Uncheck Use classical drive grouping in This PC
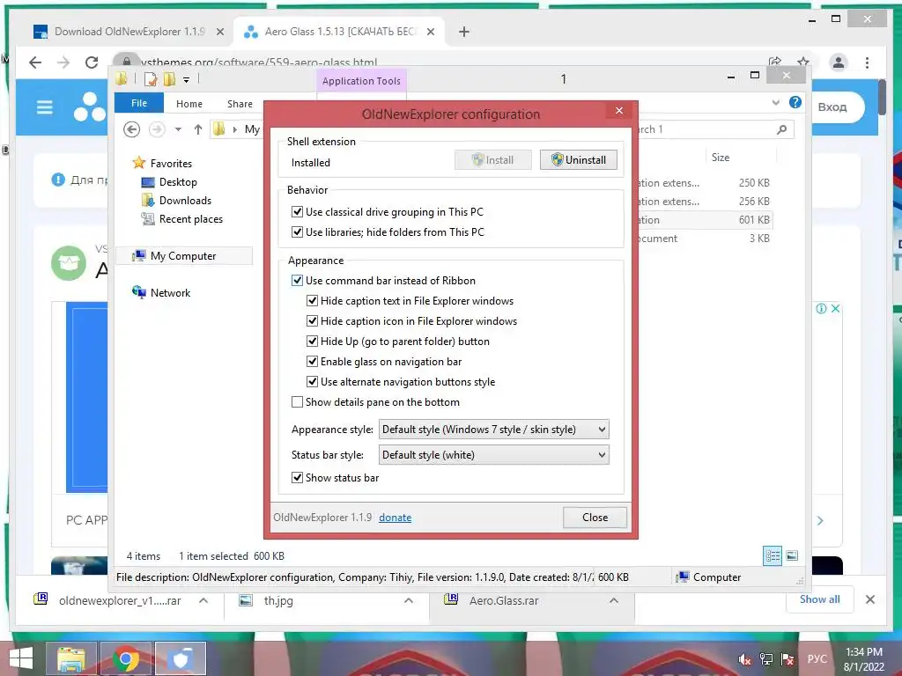 pos(297,212)
